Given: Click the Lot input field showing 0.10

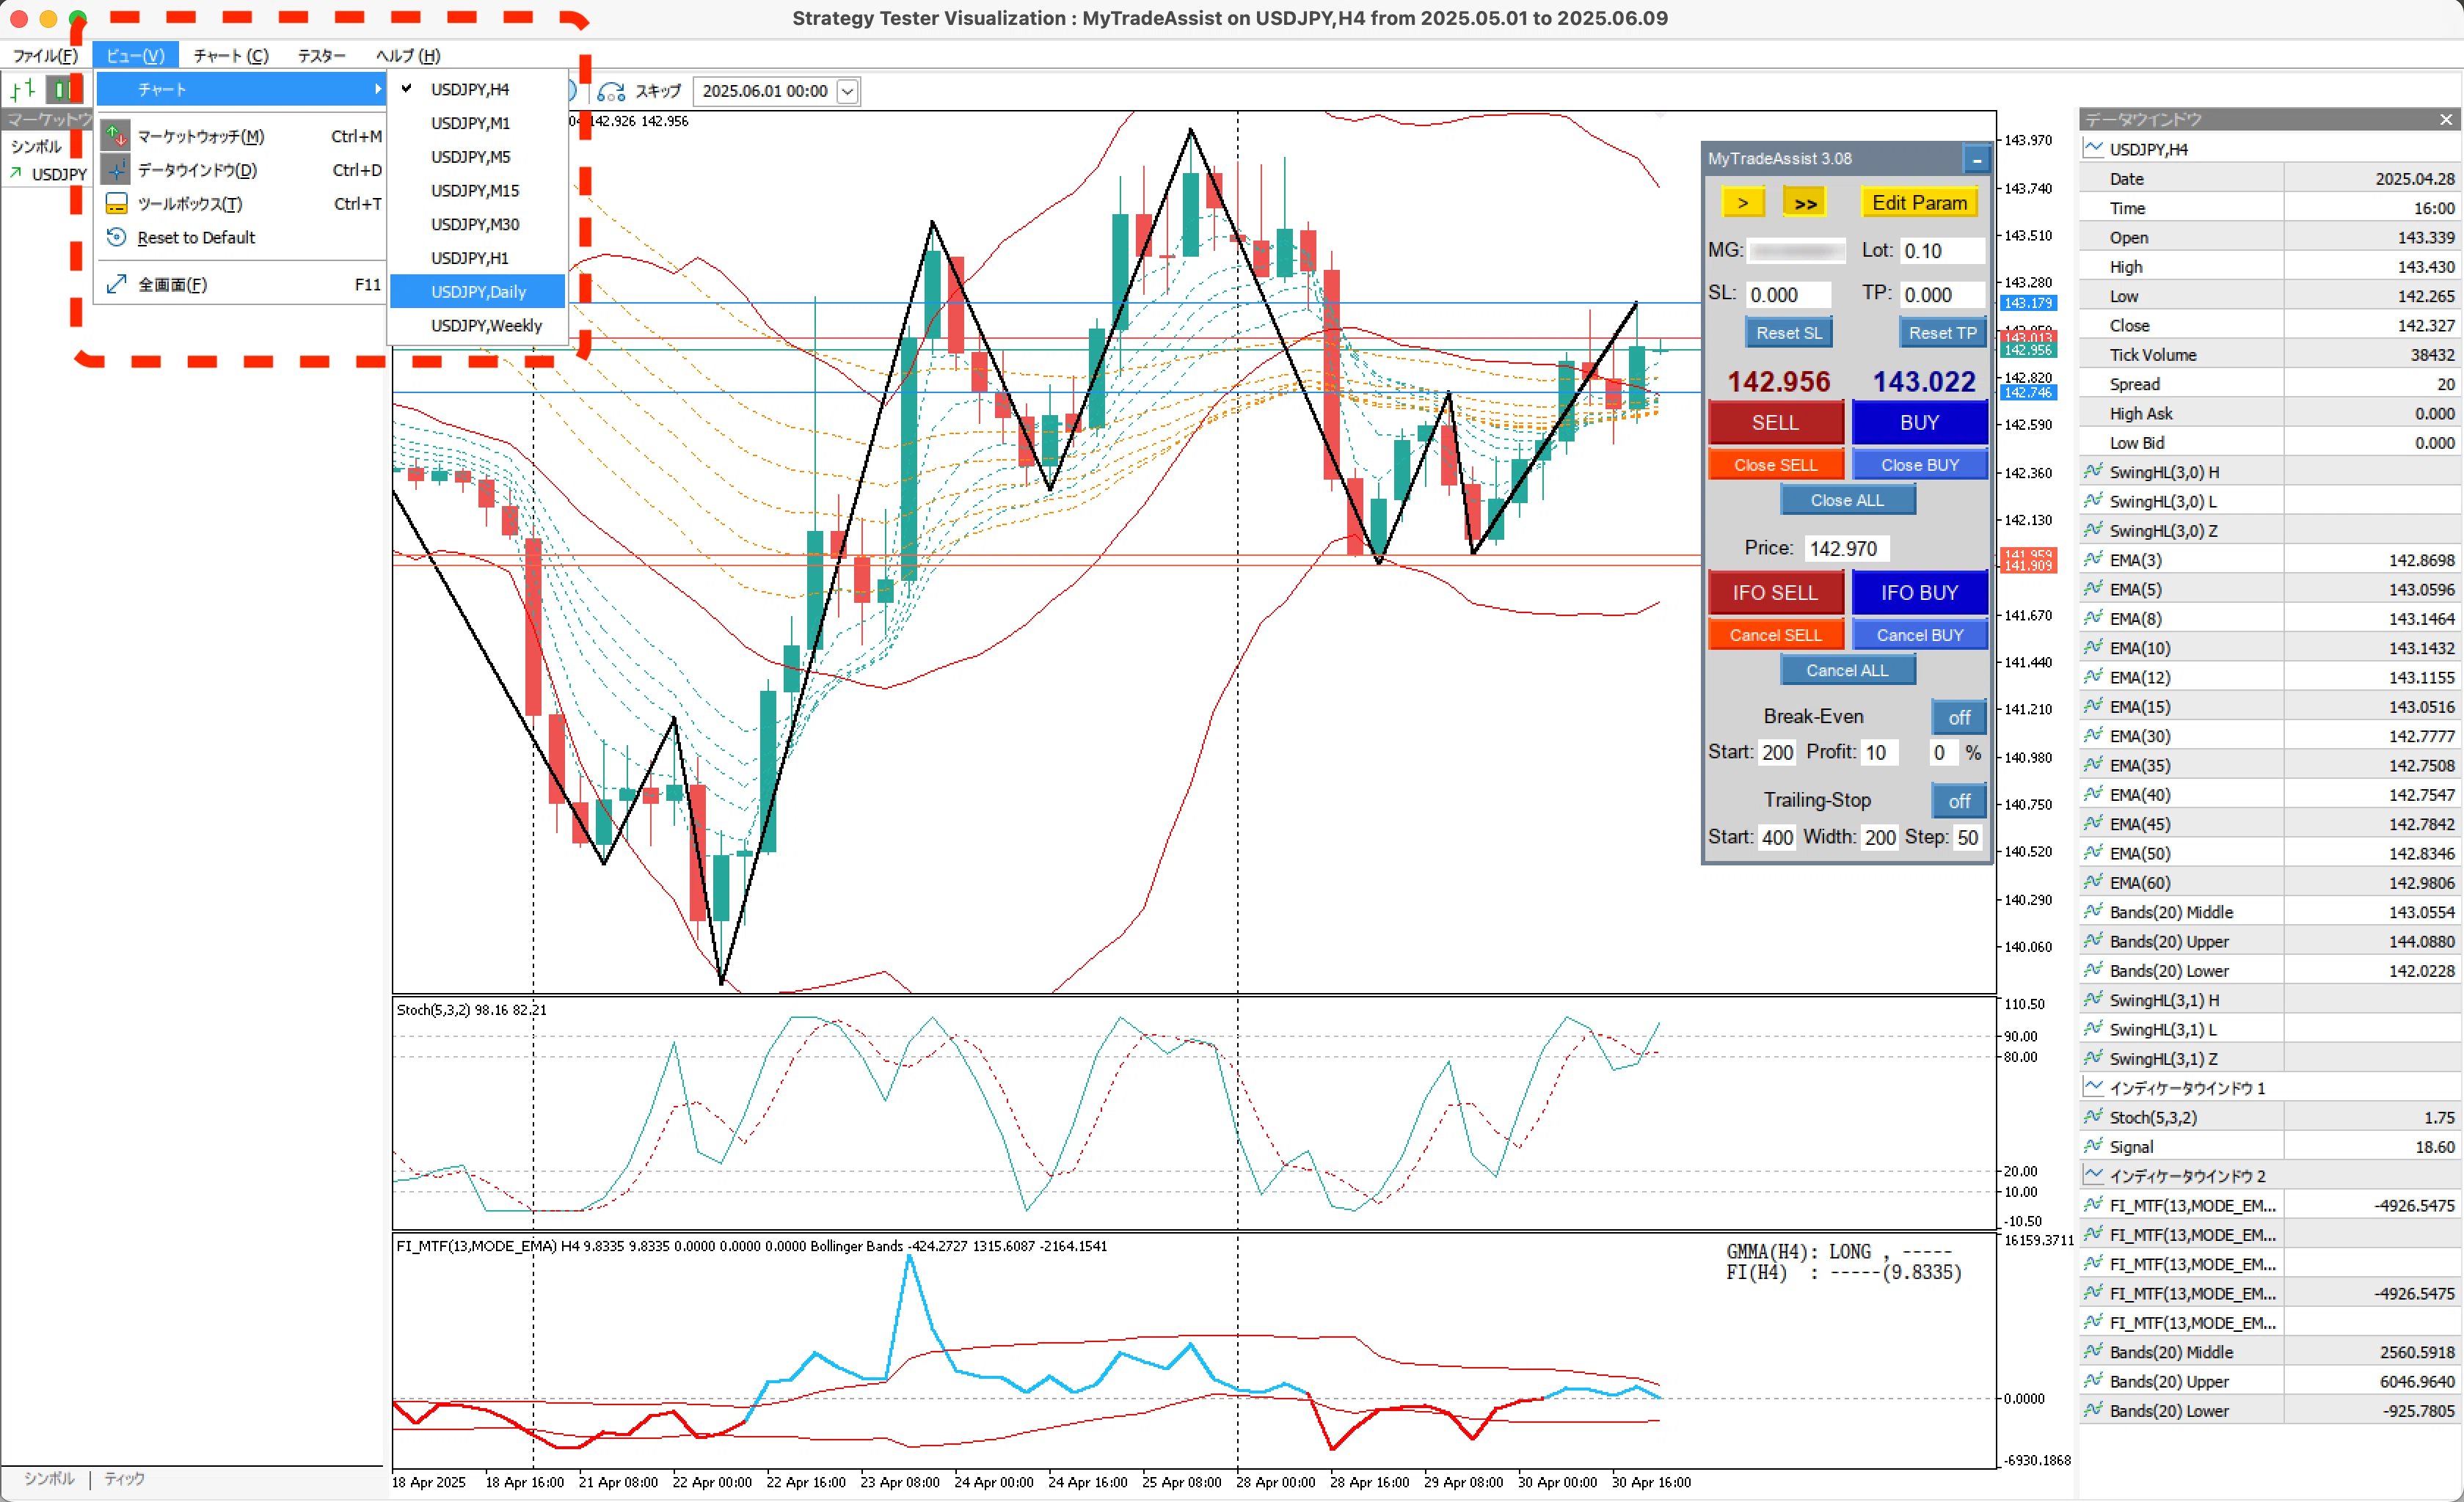Looking at the screenshot, I should tap(1941, 251).
